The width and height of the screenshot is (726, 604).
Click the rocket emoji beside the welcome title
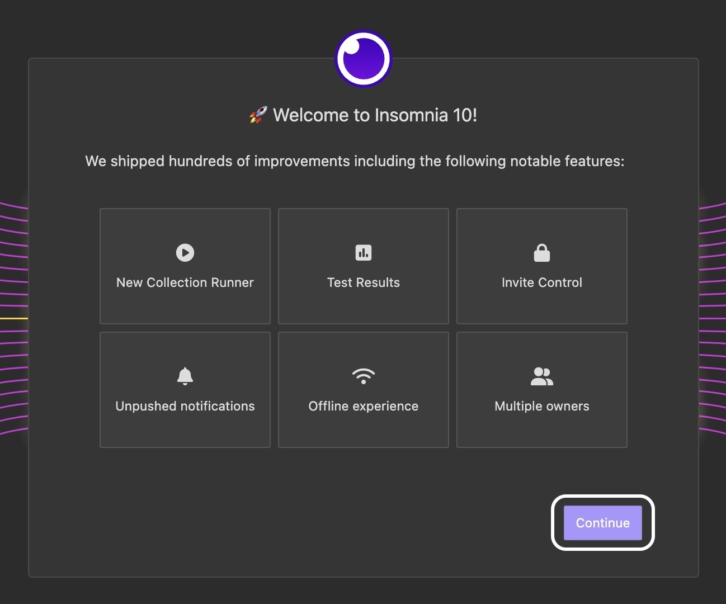[x=258, y=115]
